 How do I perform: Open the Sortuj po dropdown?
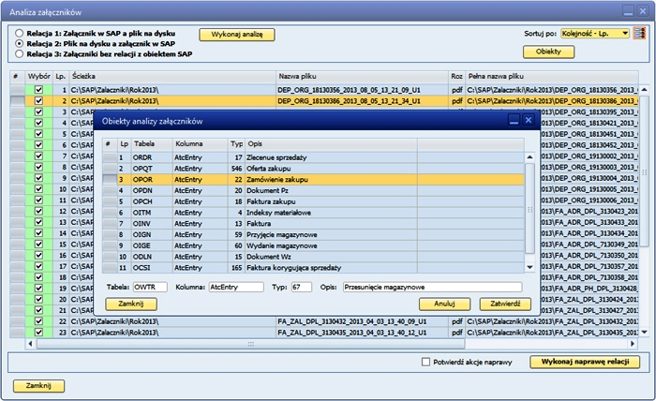(595, 34)
